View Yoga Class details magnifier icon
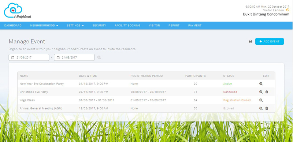Image resolution: width=293 pixels, height=142 pixels. [261, 100]
